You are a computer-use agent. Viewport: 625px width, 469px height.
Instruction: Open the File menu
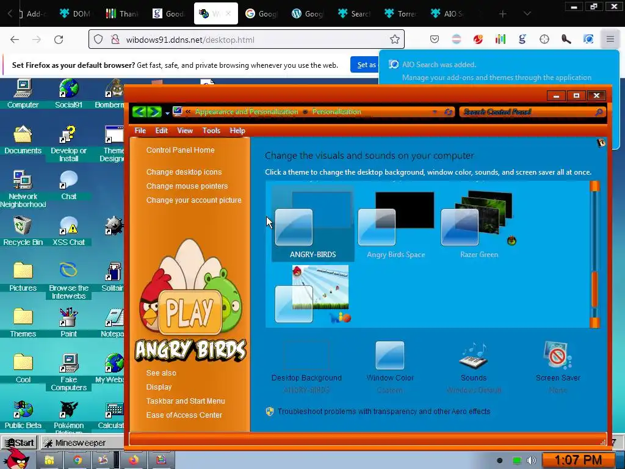pyautogui.click(x=140, y=131)
